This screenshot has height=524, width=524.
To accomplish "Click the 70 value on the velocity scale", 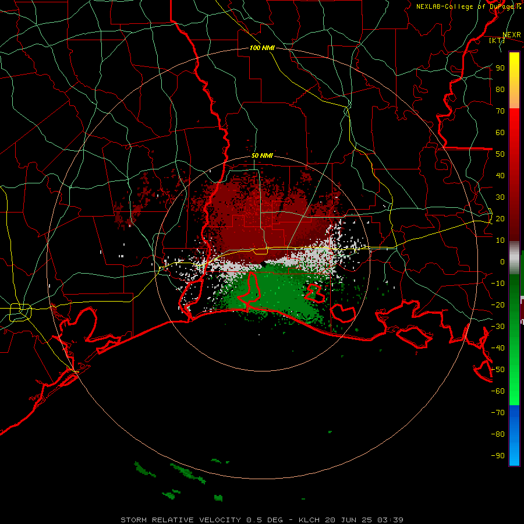I will pos(500,111).
